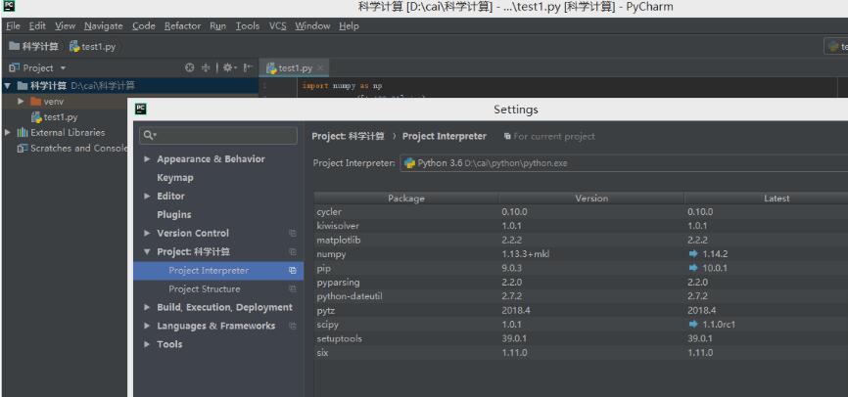
Task: Select the python-dateutil package row
Action: [581, 296]
